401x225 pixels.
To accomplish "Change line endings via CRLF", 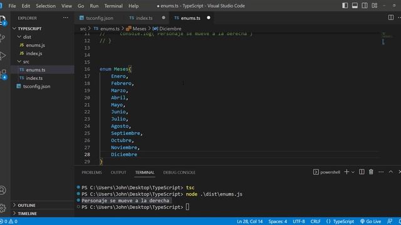I will click(x=315, y=221).
